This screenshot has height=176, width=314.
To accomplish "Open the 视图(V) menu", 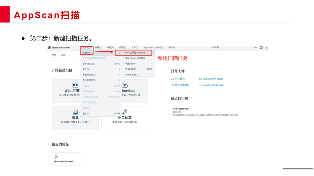I will tap(123, 48).
